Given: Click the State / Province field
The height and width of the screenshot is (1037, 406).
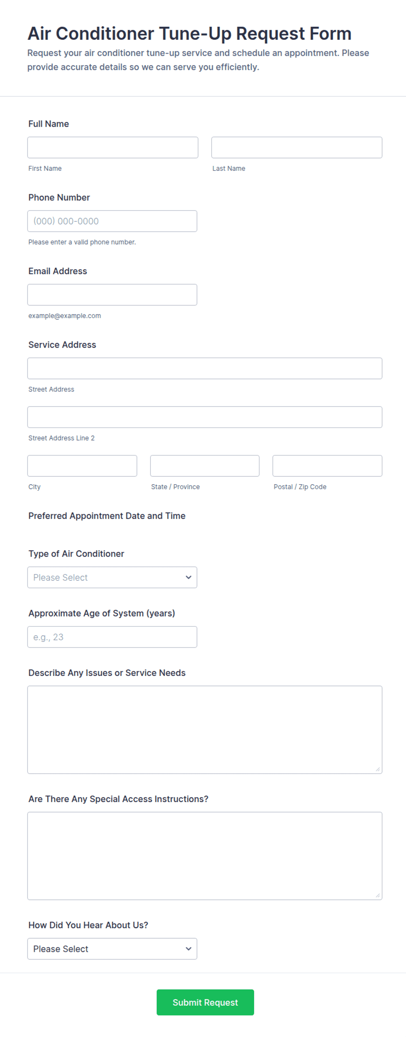Looking at the screenshot, I should click(x=205, y=466).
